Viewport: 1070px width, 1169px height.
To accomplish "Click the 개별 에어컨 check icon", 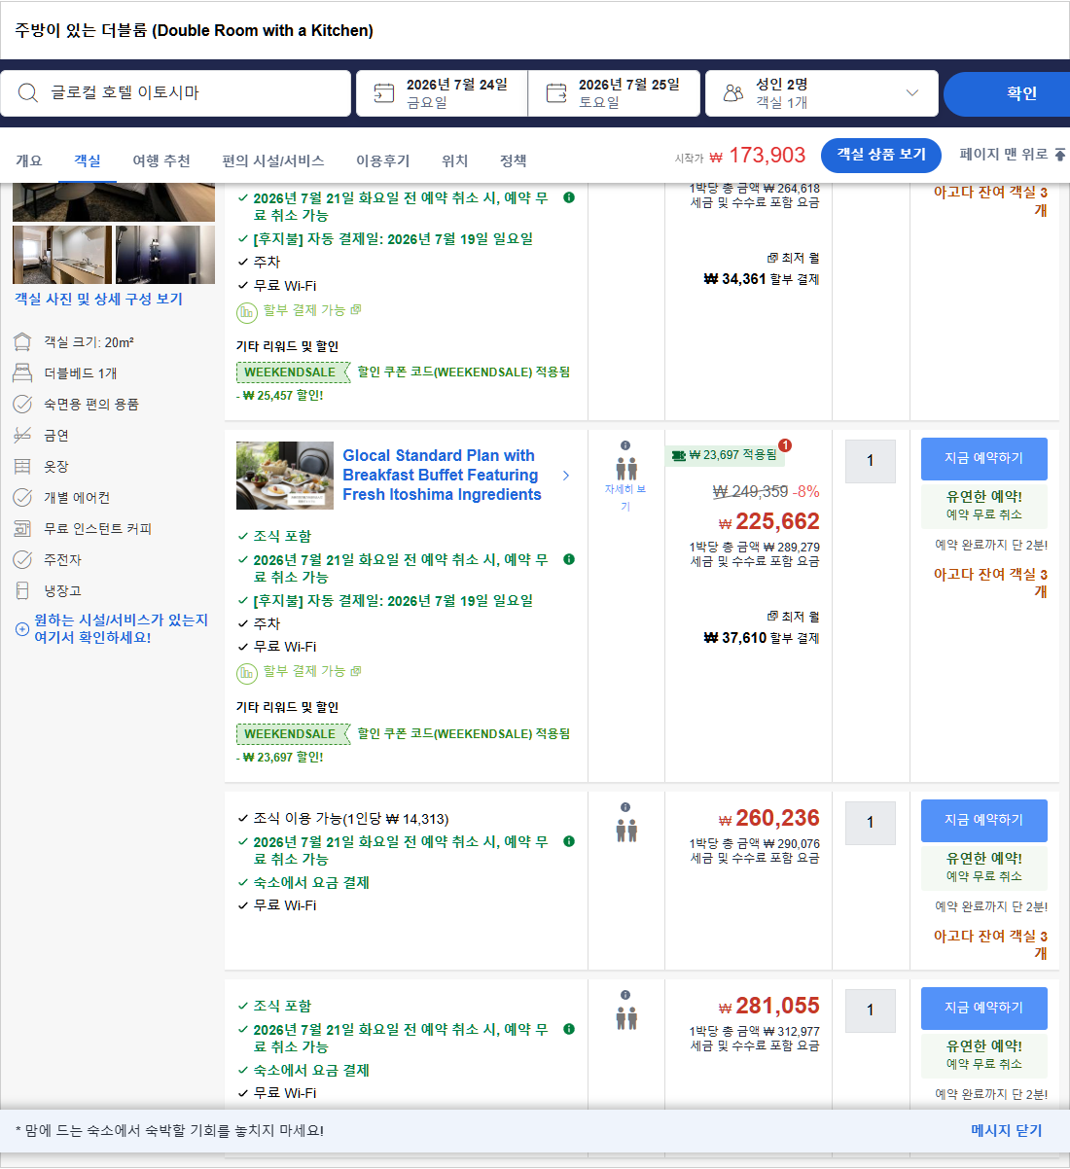I will pyautogui.click(x=22, y=498).
